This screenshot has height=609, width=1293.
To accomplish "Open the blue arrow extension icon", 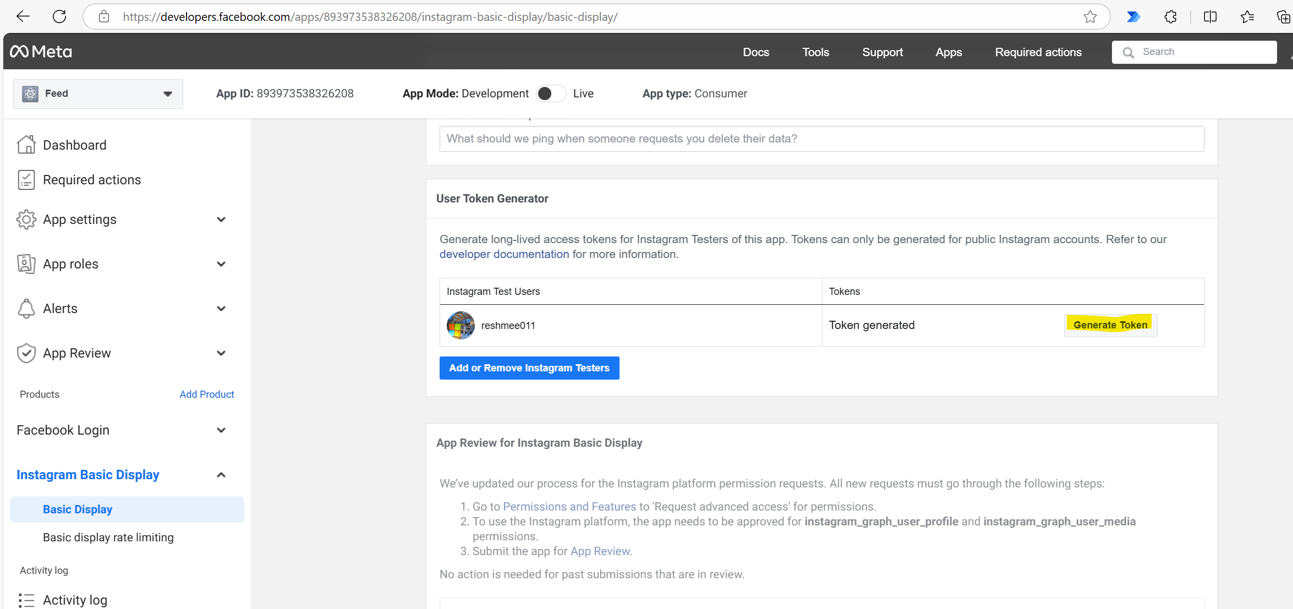I will [1133, 17].
